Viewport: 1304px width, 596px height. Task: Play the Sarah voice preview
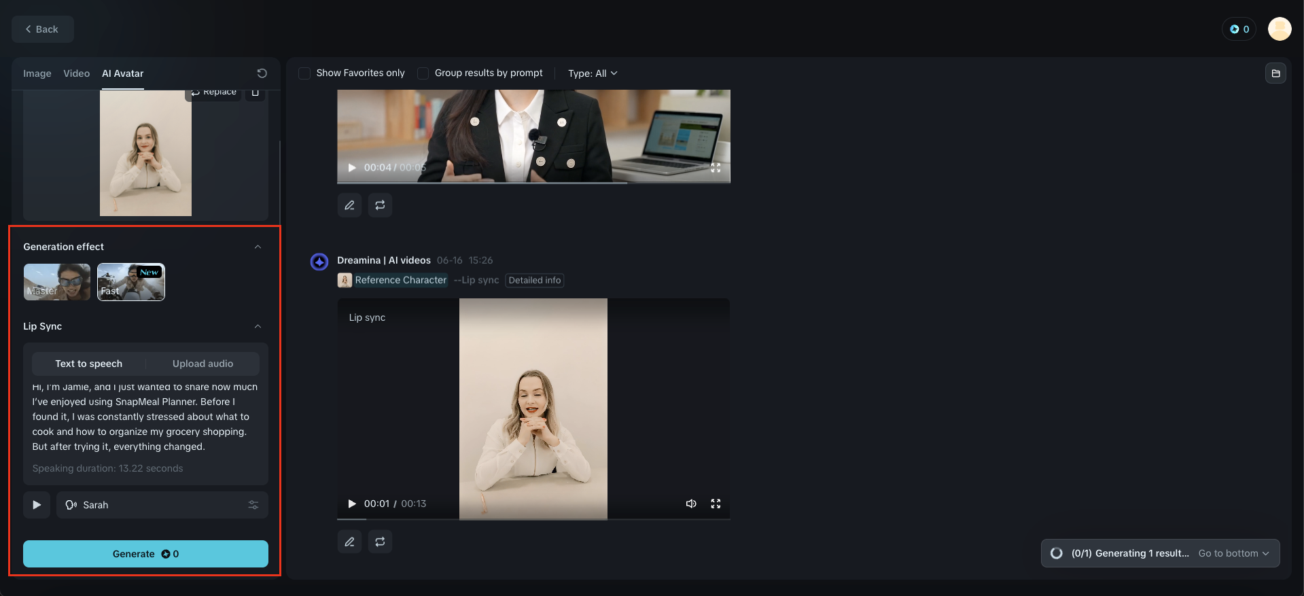pos(37,505)
